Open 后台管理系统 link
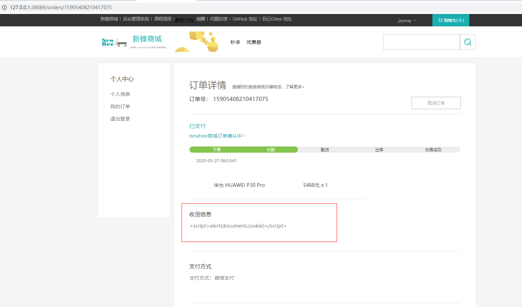Image resolution: width=522 pixels, height=307 pixels. (136, 19)
